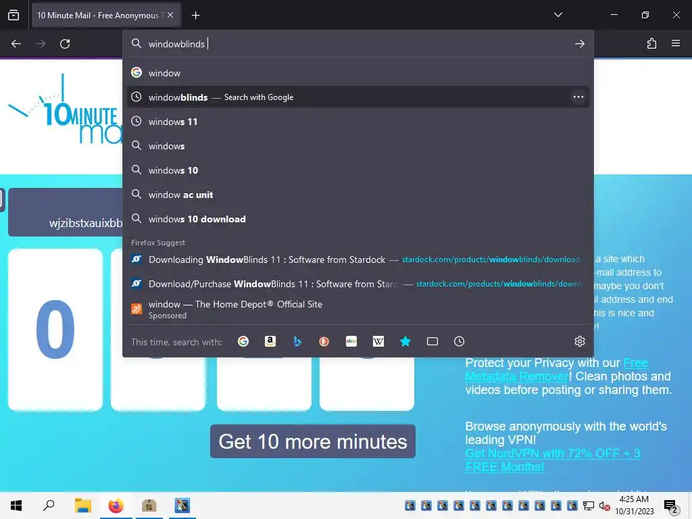
Task: Open a new tab with plus button
Action: pyautogui.click(x=195, y=16)
